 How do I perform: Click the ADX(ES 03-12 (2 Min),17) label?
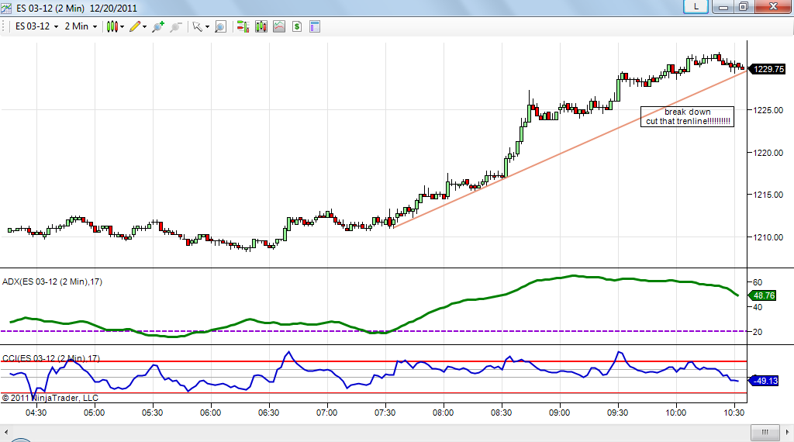[52, 281]
